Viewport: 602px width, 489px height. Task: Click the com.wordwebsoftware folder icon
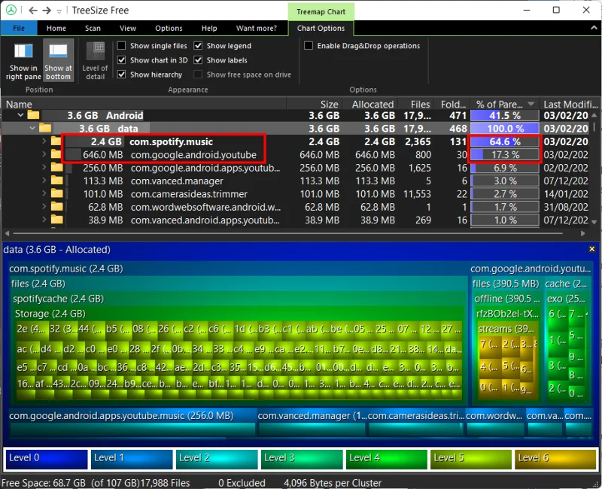pyautogui.click(x=57, y=206)
